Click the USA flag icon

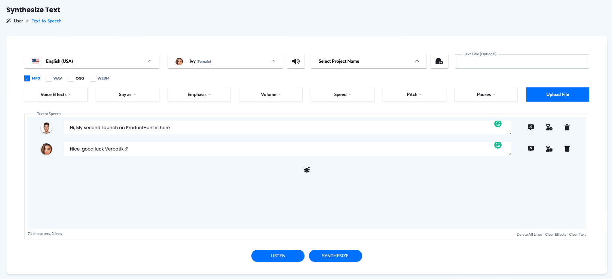tap(36, 61)
